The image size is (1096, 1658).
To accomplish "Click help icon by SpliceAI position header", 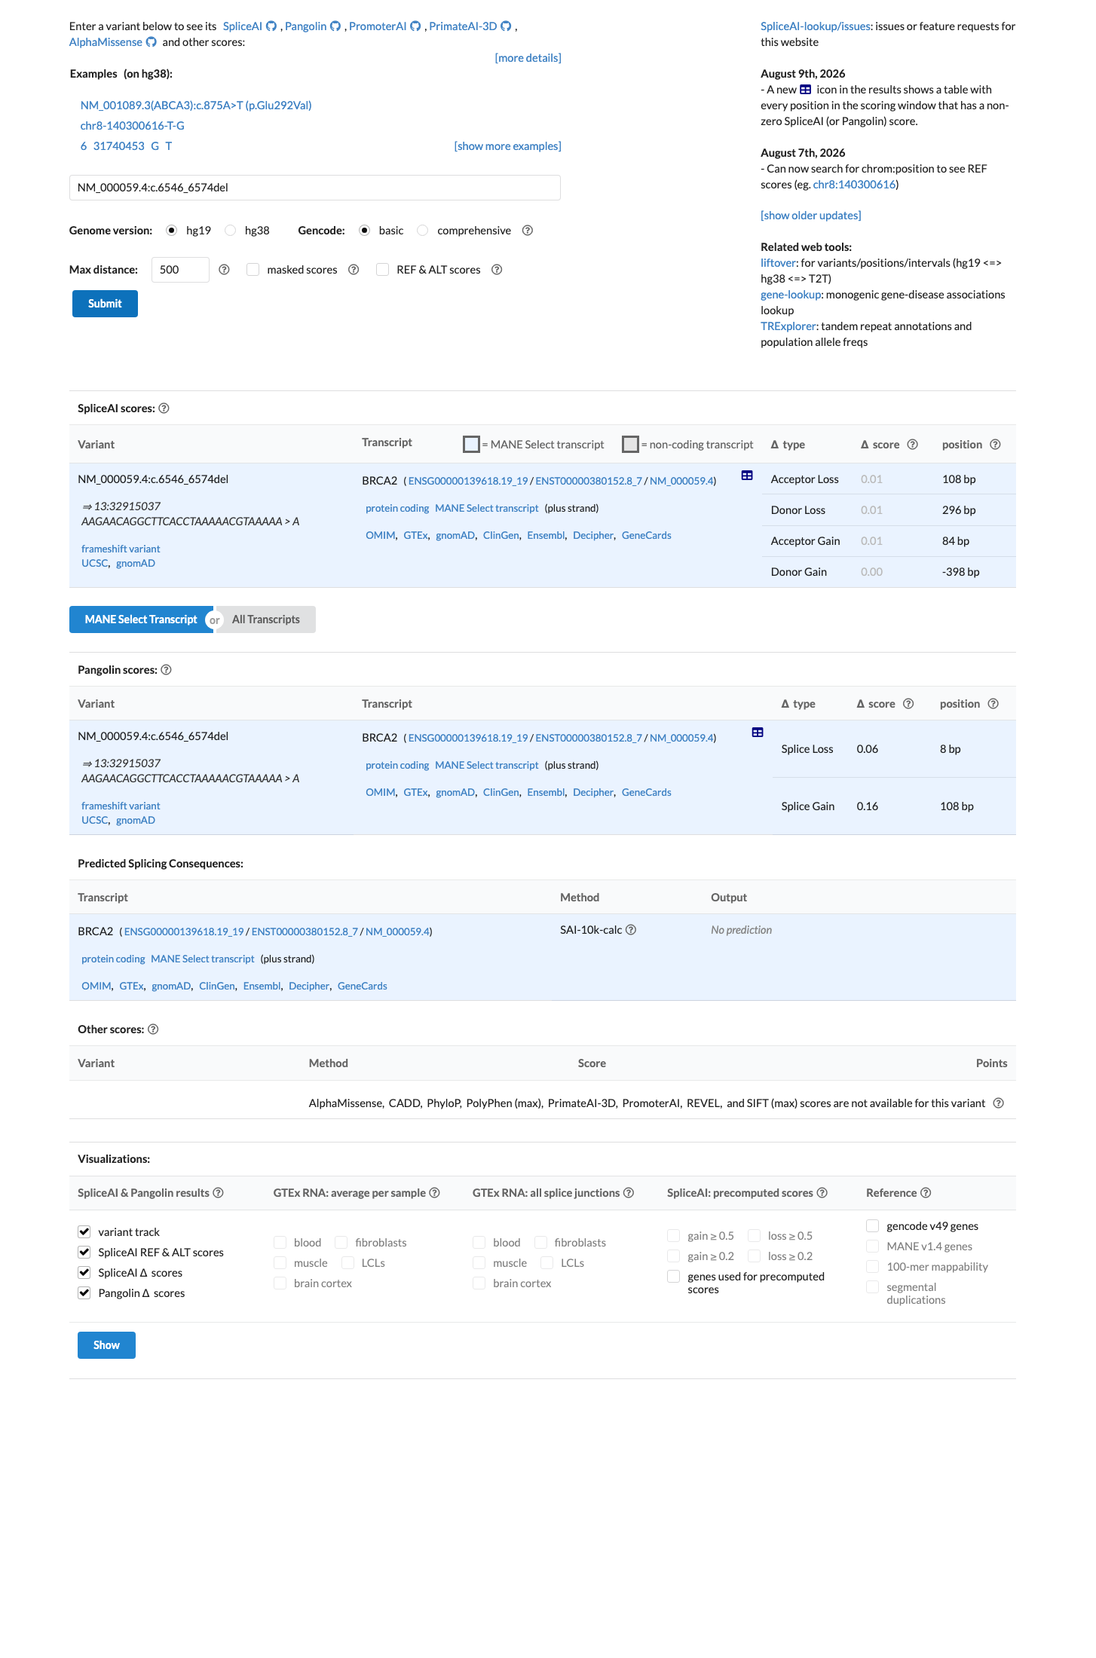I will click(x=995, y=445).
